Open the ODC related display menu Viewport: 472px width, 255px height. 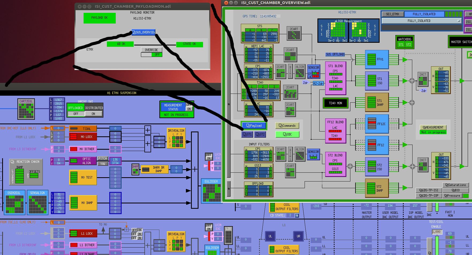tap(287, 134)
